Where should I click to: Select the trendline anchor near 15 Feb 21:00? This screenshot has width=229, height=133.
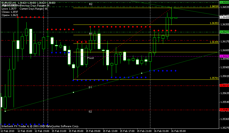[x=142, y=73]
